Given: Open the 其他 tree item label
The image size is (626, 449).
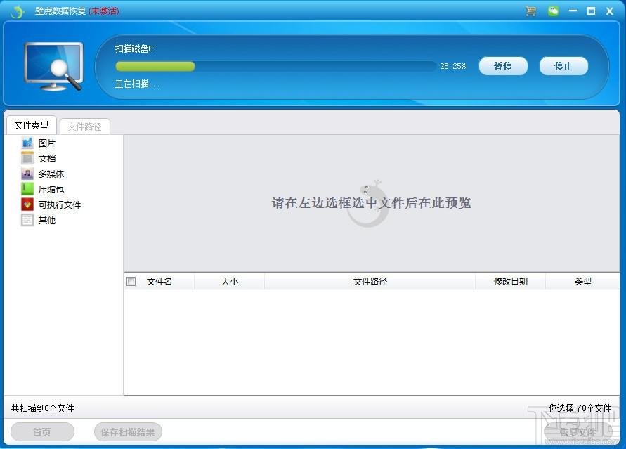Looking at the screenshot, I should pos(46,220).
